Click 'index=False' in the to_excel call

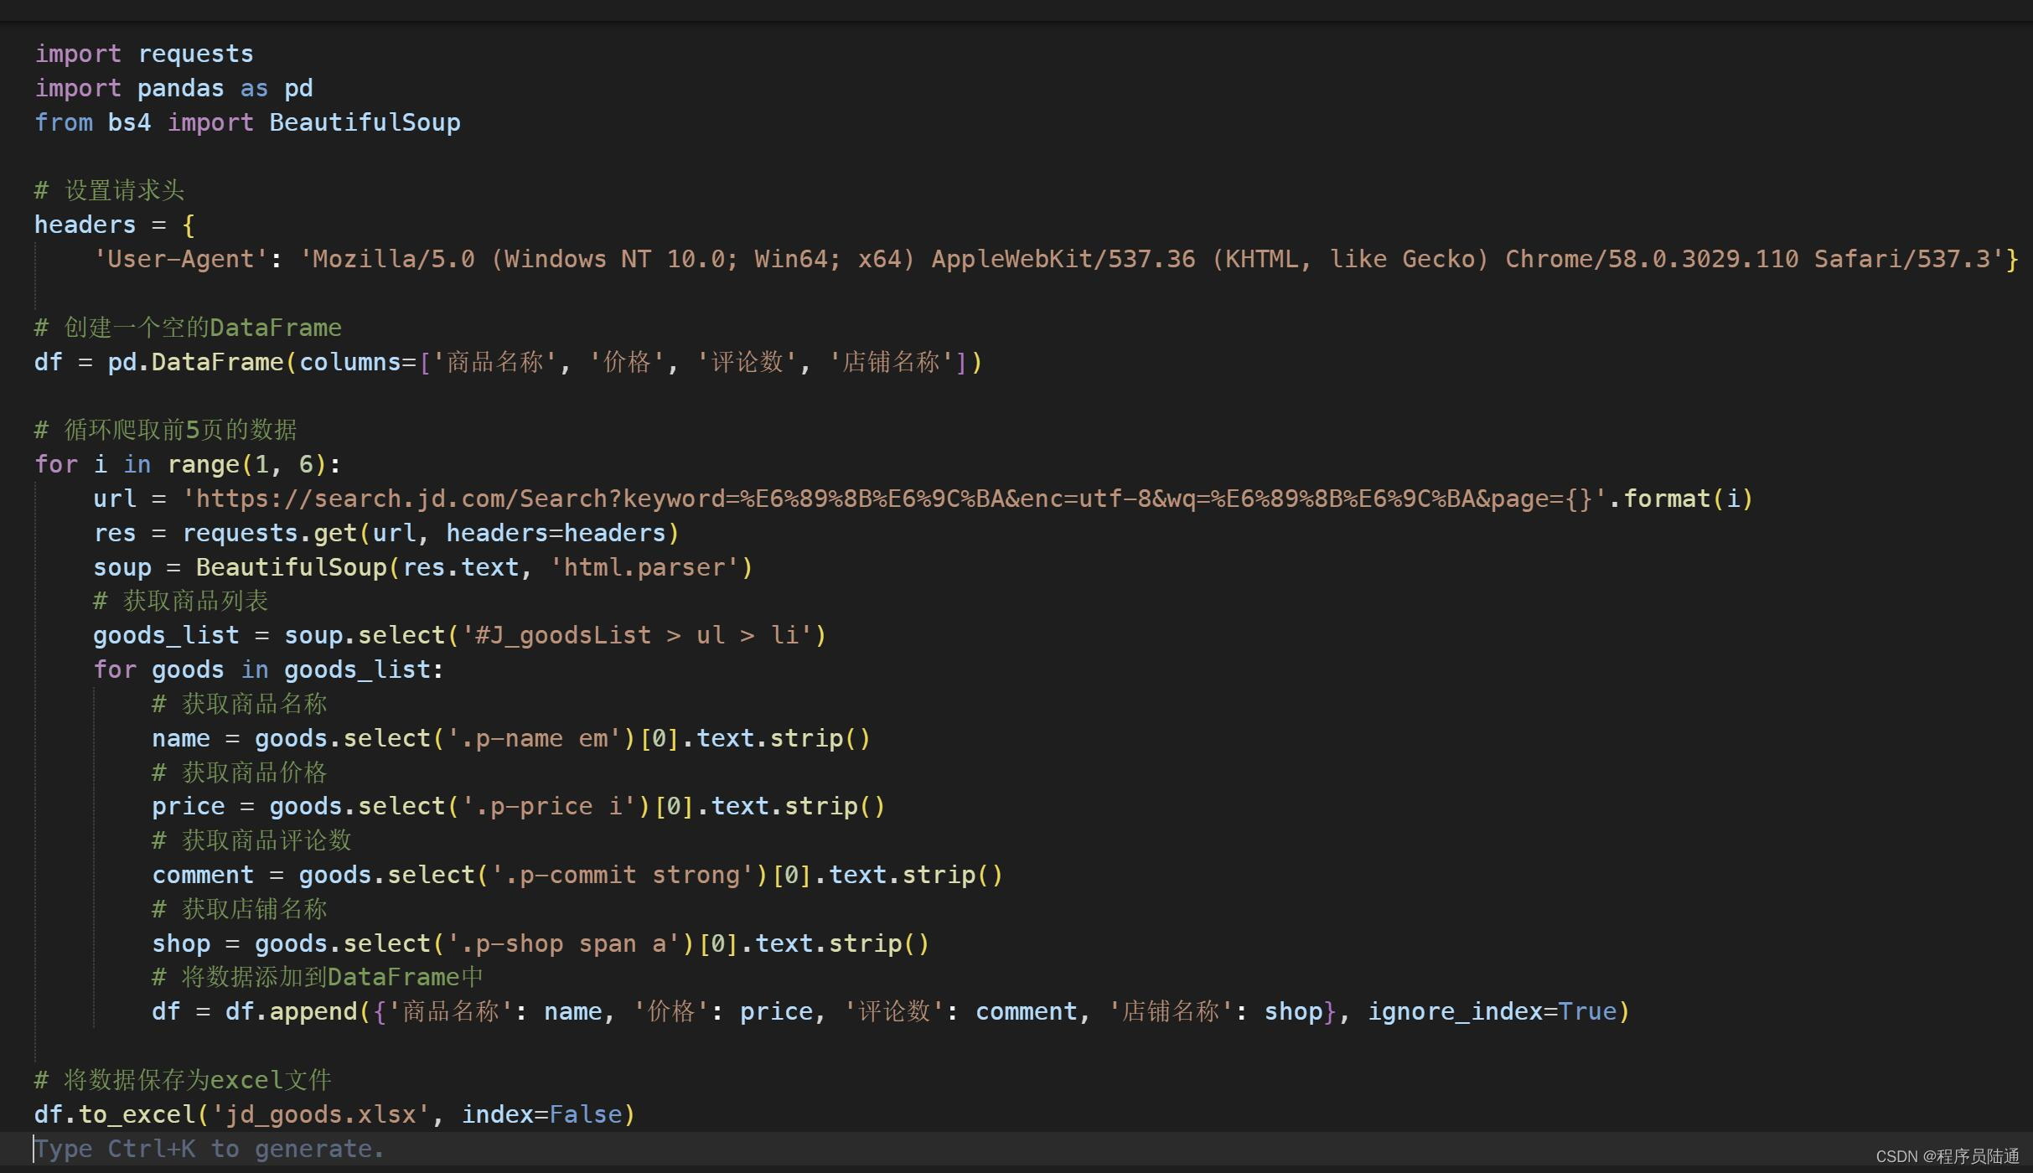coord(542,1114)
